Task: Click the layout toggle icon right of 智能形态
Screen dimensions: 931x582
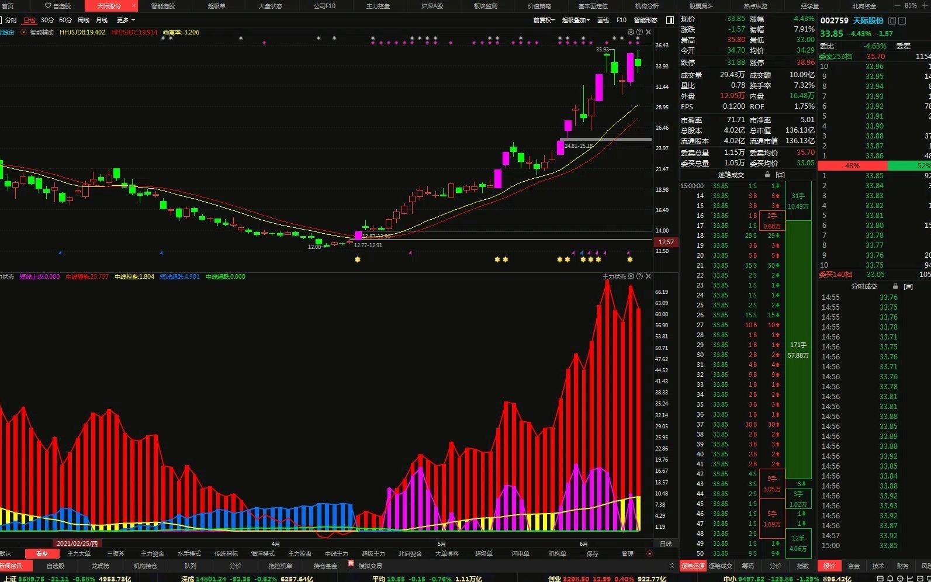Action: 670,20
